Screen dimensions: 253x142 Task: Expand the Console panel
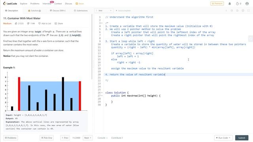click(x=102, y=138)
